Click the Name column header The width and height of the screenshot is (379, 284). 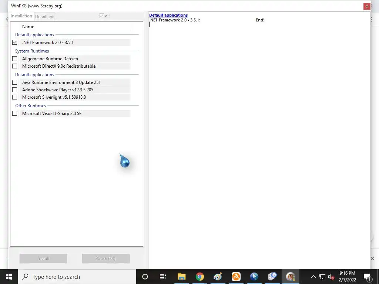(x=28, y=27)
